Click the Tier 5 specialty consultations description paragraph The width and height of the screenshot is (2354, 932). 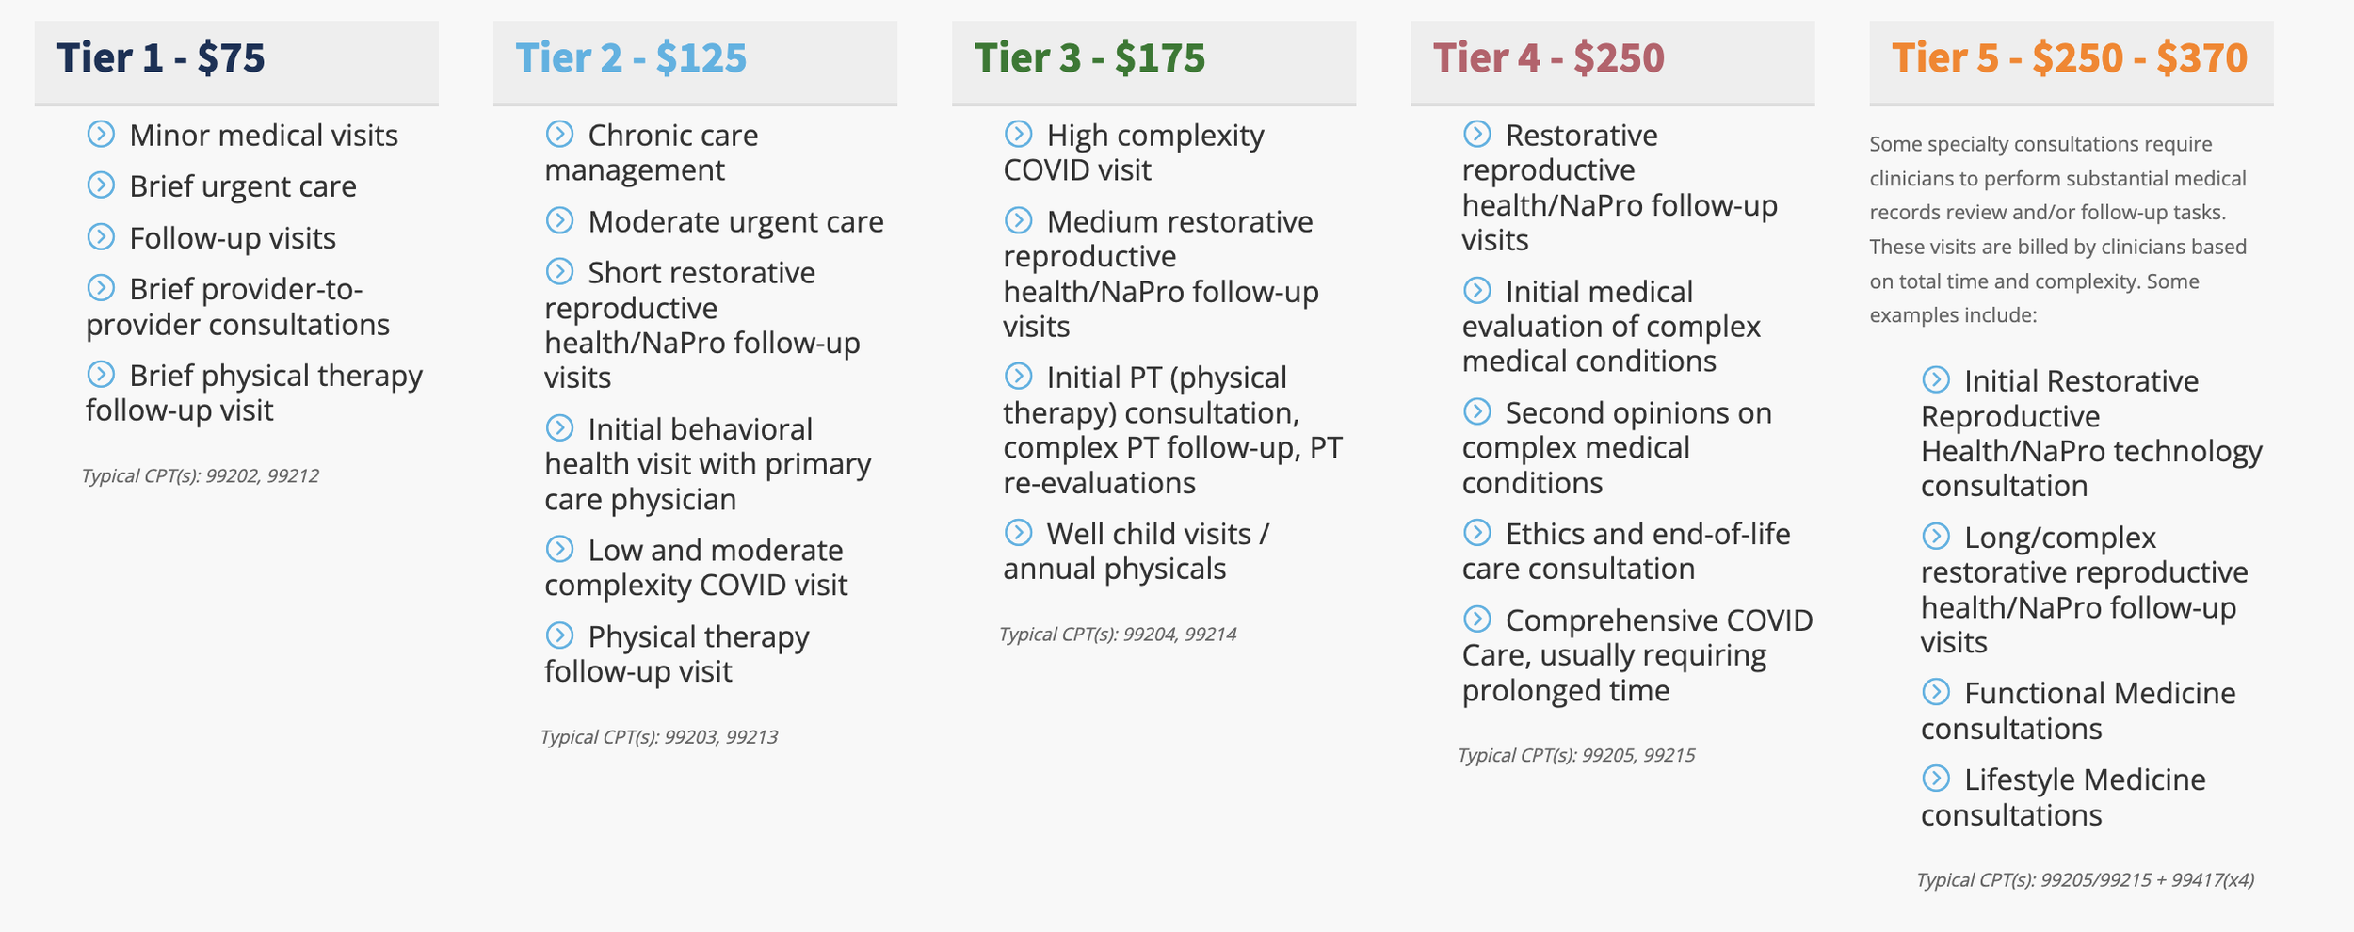pyautogui.click(x=2059, y=230)
